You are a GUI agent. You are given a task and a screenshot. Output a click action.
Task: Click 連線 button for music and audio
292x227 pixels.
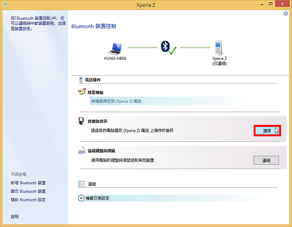267,131
